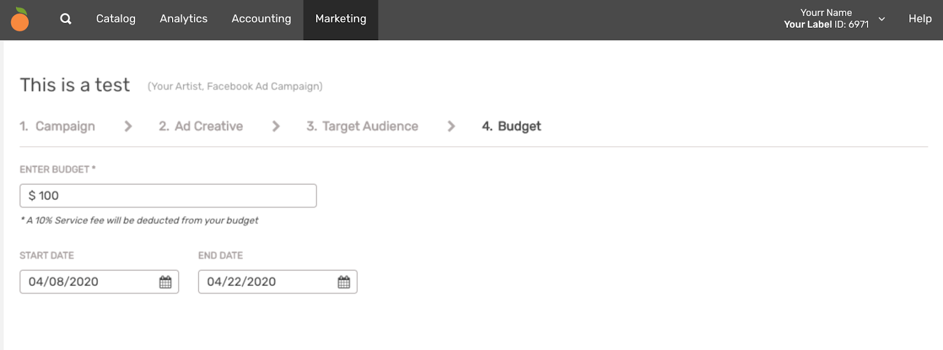Focus the Enter Budget input field
943x350 pixels.
(168, 196)
